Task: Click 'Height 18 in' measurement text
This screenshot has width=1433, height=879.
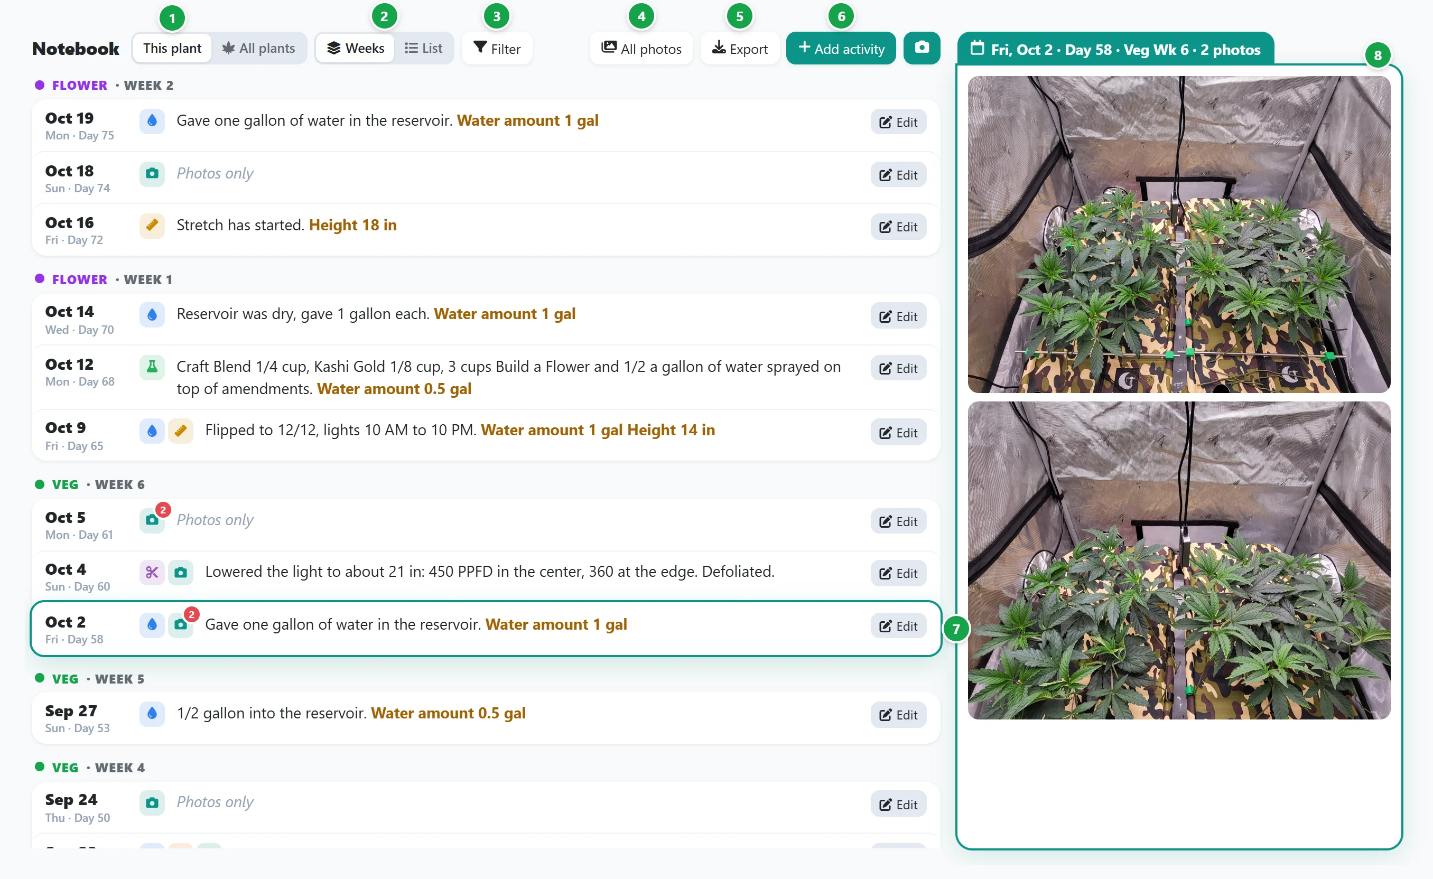Action: click(x=352, y=225)
